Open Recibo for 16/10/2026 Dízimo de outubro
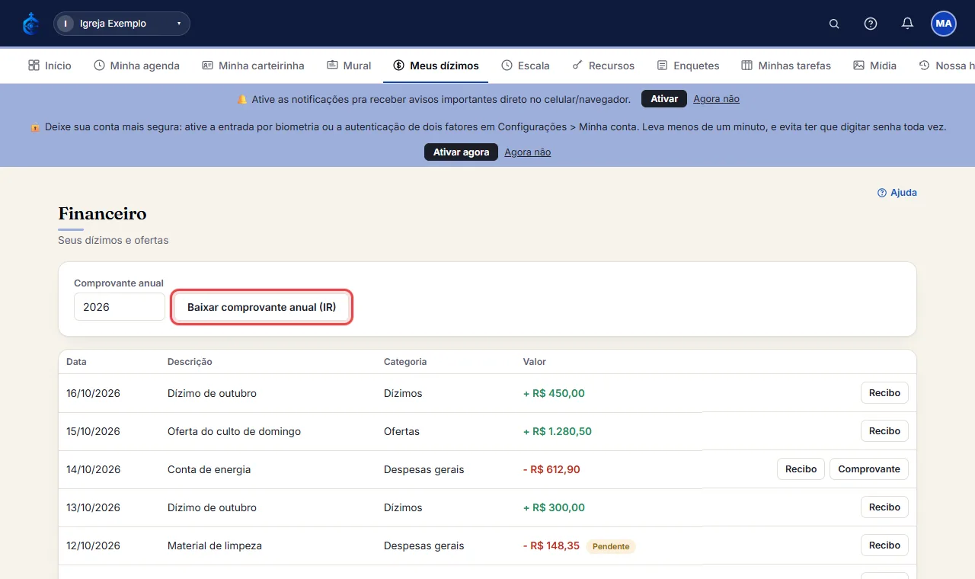The image size is (975, 579). 884,393
